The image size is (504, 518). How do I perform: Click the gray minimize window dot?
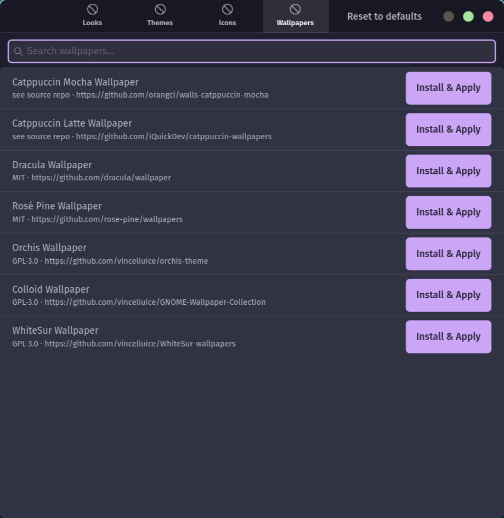coord(449,16)
